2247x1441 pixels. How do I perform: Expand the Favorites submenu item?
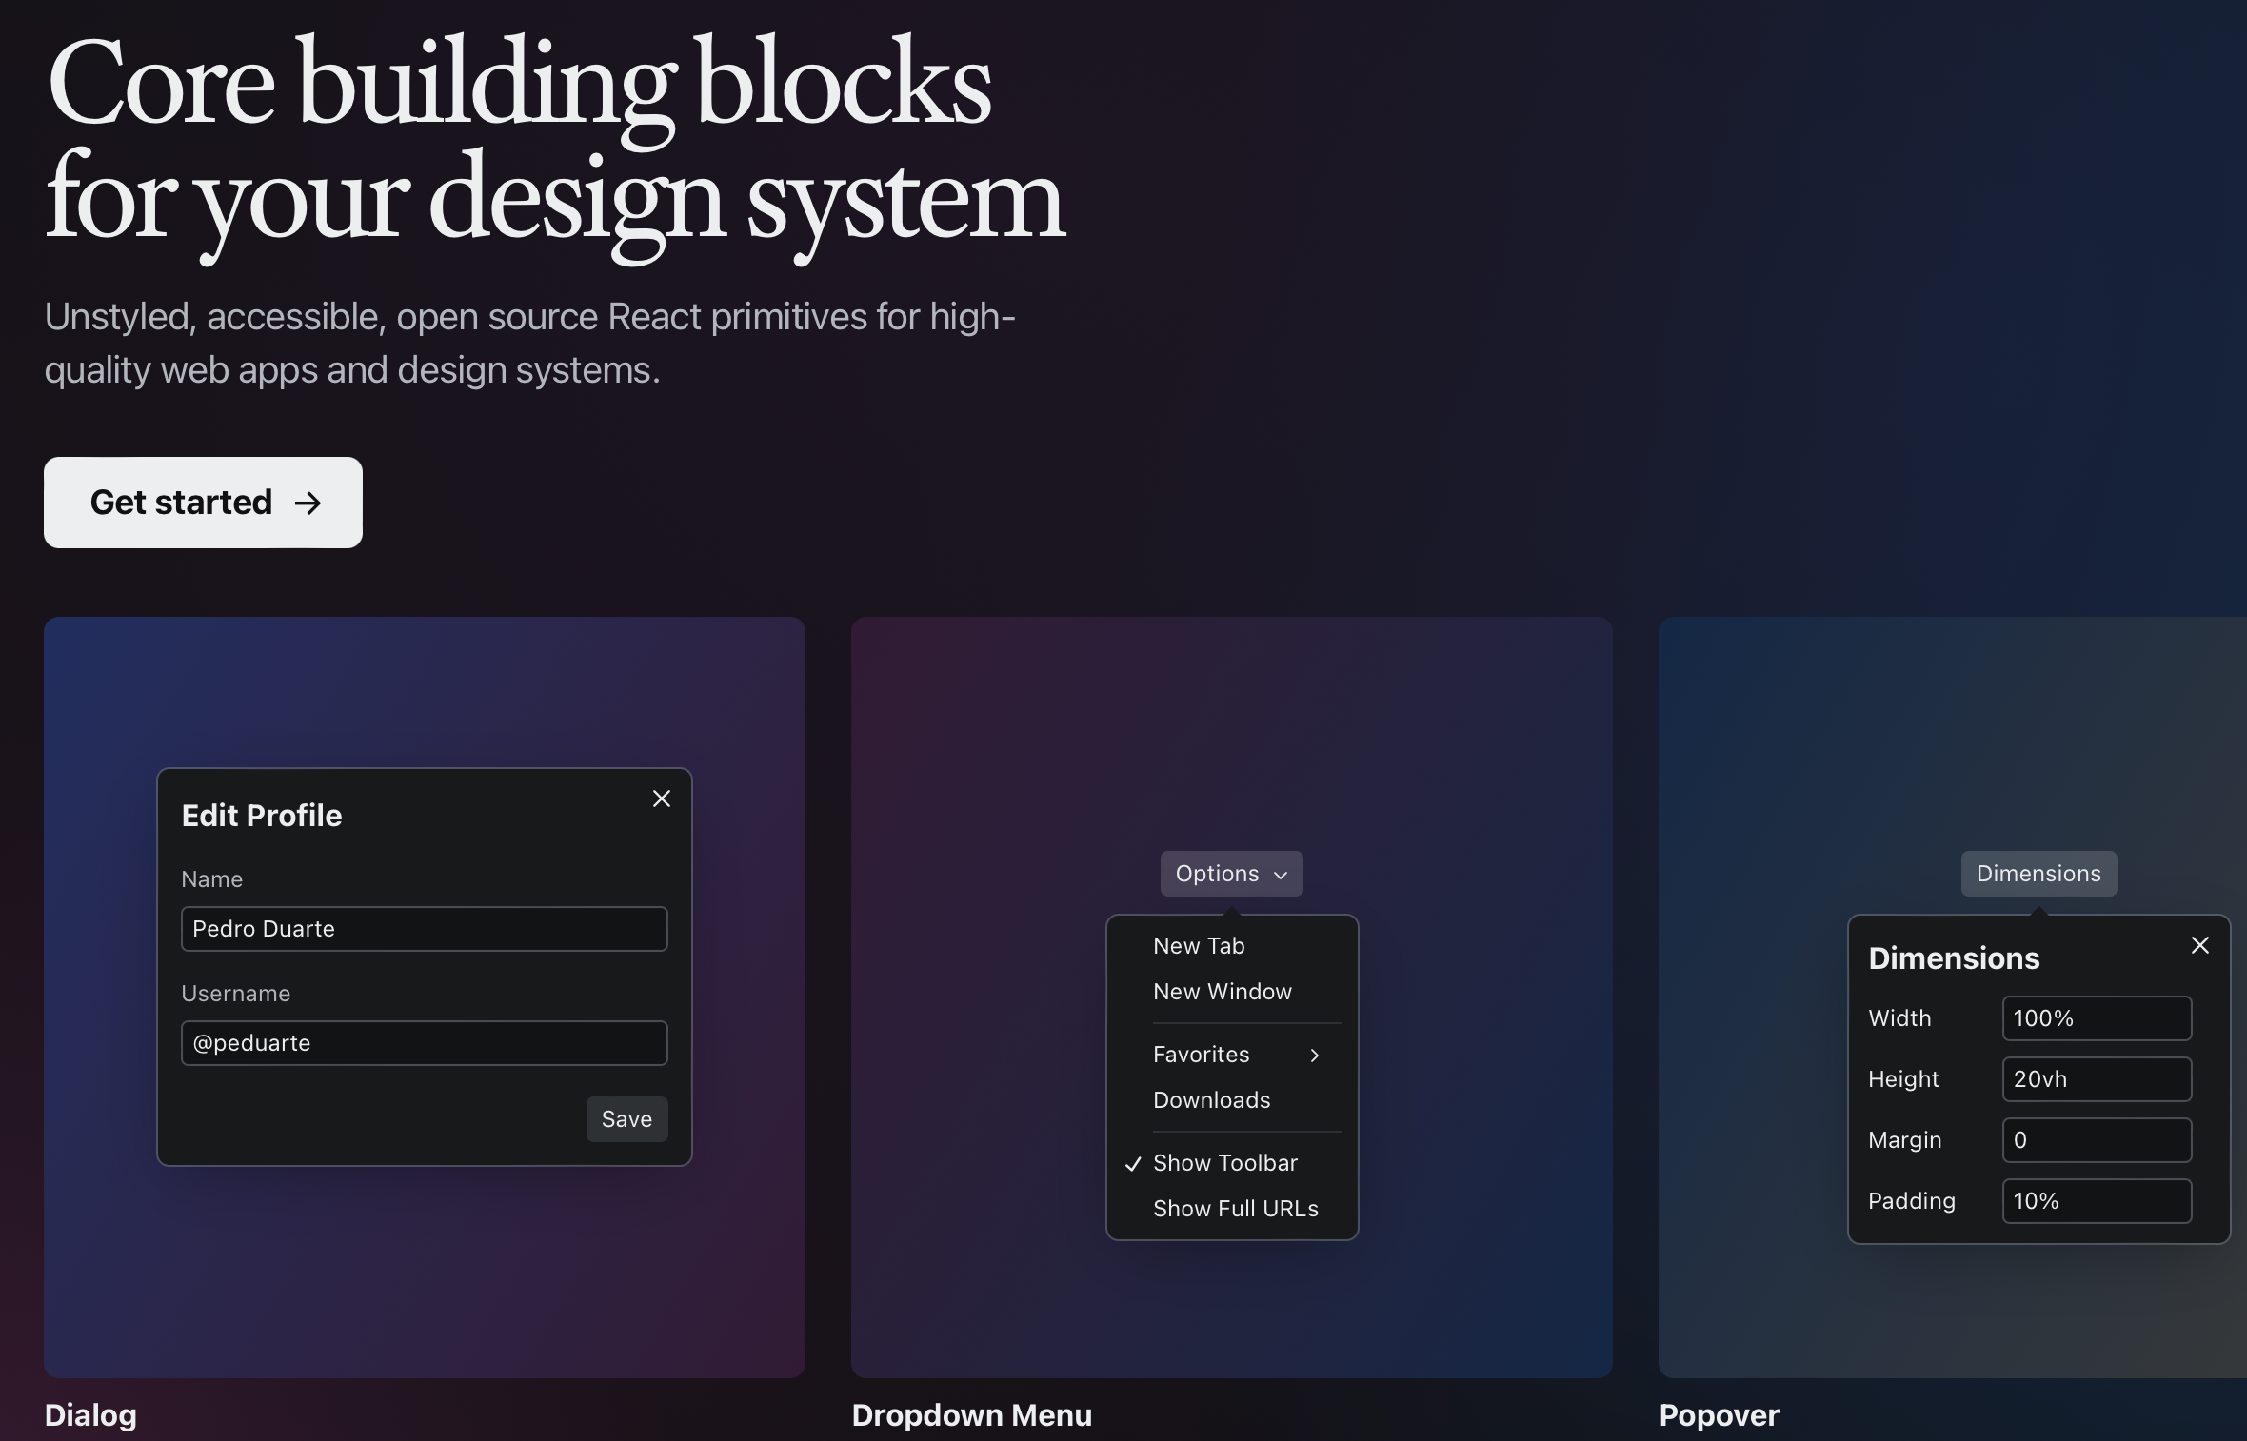(x=1202, y=1055)
